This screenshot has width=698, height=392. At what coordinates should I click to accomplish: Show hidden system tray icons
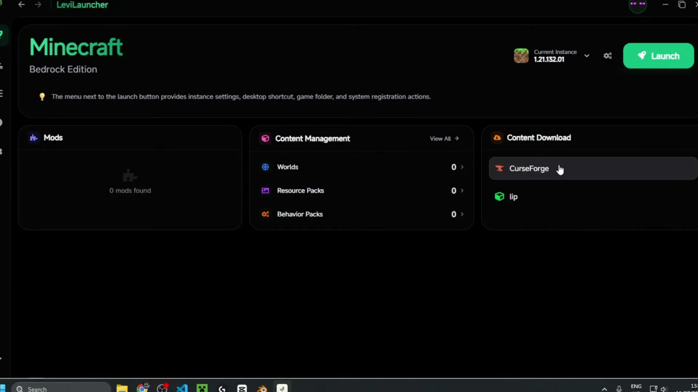coord(604,389)
